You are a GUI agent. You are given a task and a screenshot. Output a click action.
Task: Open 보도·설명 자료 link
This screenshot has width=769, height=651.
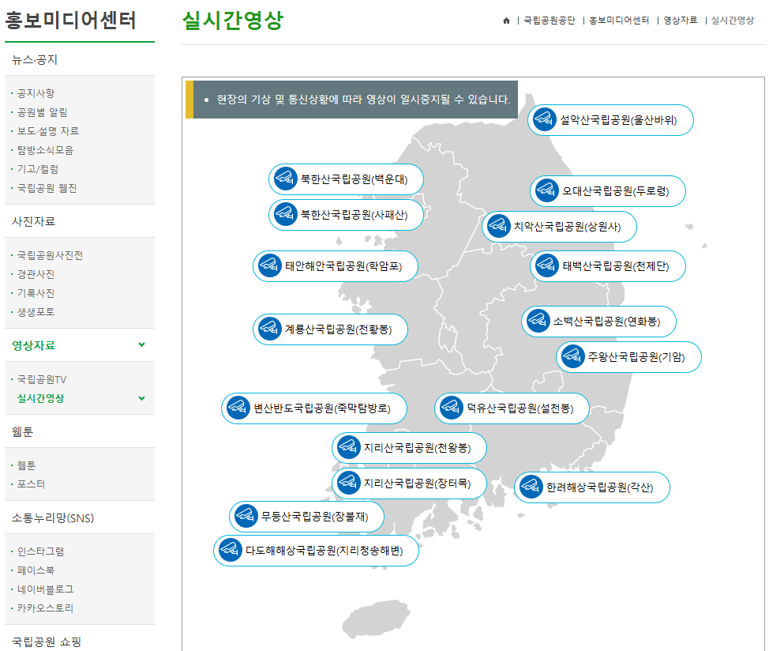point(48,131)
